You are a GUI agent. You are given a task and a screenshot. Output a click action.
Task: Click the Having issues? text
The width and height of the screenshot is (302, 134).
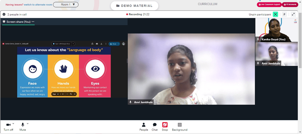pos(14,5)
